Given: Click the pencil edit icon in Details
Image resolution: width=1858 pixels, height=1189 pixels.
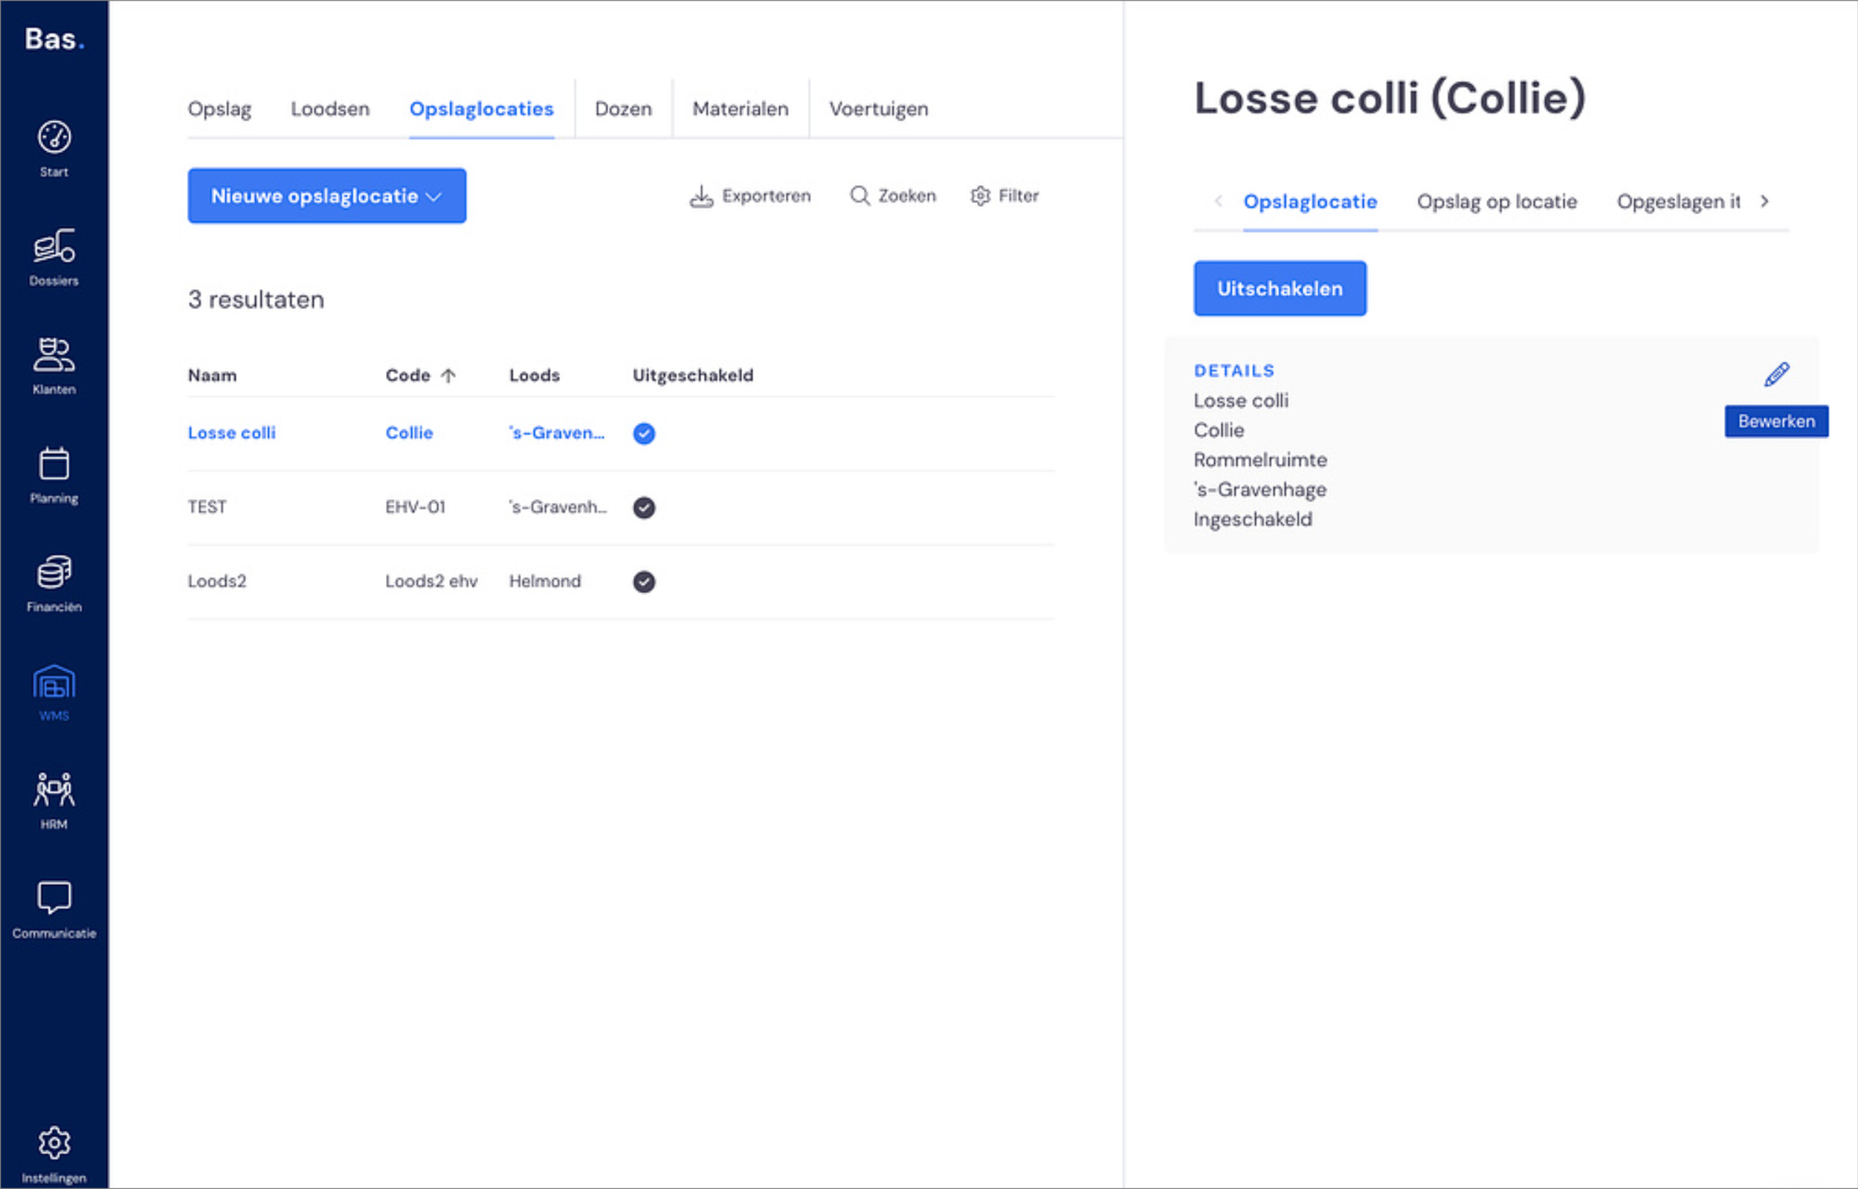Looking at the screenshot, I should click(x=1776, y=375).
